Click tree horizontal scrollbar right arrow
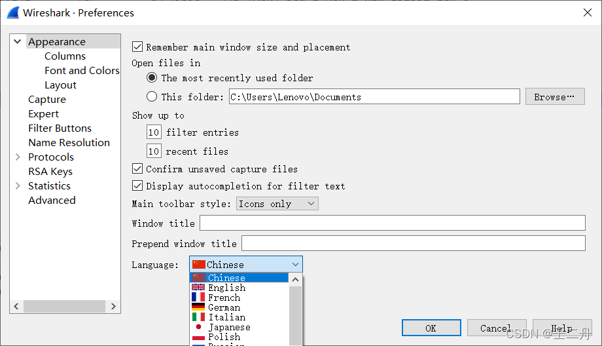The image size is (602, 346). pyautogui.click(x=113, y=307)
